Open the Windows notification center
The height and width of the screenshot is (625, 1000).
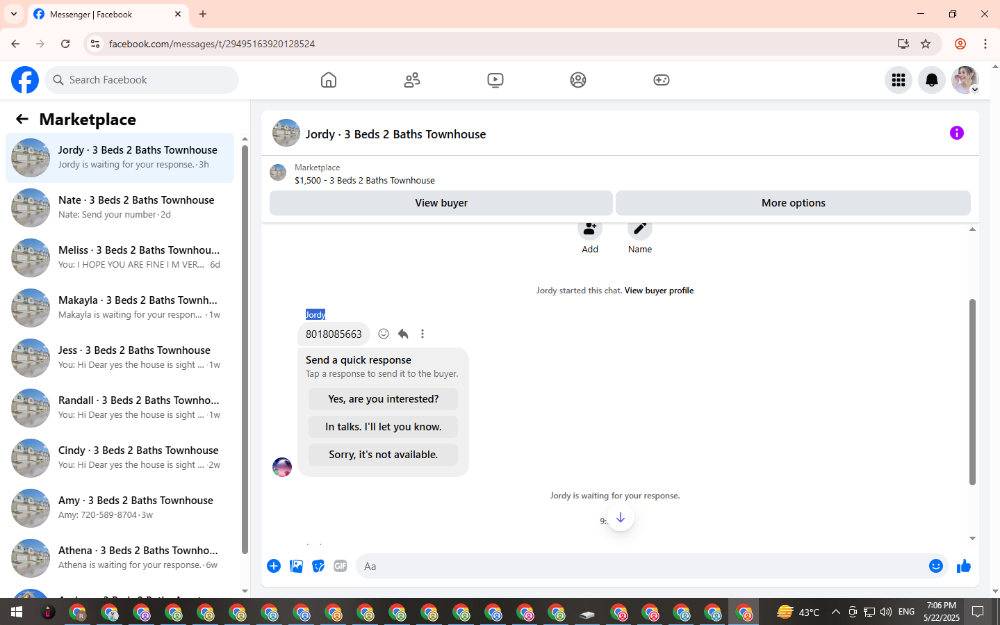coord(978,612)
